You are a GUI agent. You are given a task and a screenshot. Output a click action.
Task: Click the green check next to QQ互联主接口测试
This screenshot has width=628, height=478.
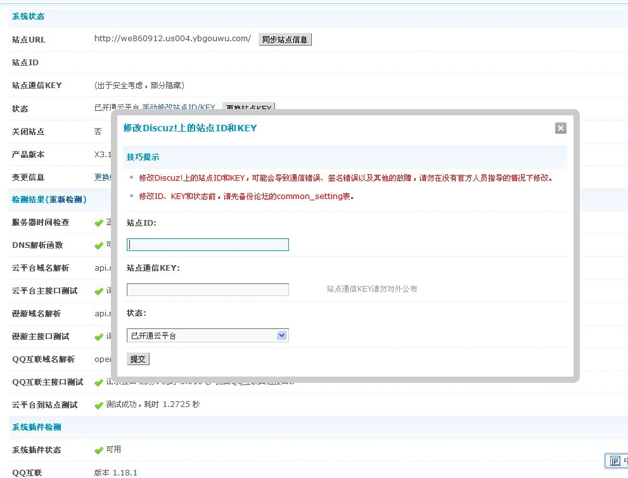pos(99,383)
